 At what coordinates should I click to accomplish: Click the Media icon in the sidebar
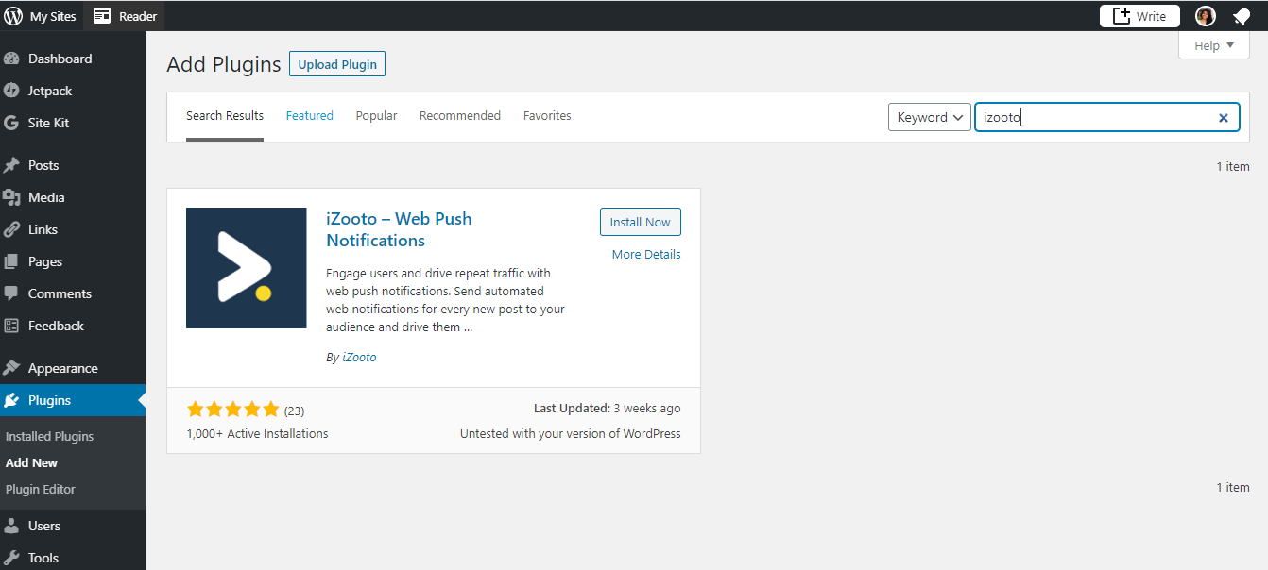(11, 197)
